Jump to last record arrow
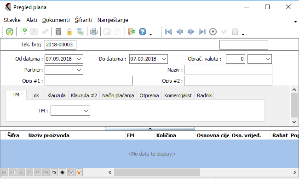This screenshot has height=179, width=299. pos(202,32)
